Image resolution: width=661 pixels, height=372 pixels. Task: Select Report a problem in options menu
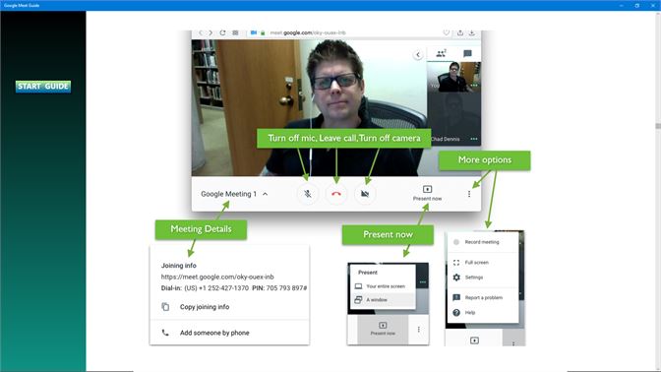pyautogui.click(x=482, y=298)
